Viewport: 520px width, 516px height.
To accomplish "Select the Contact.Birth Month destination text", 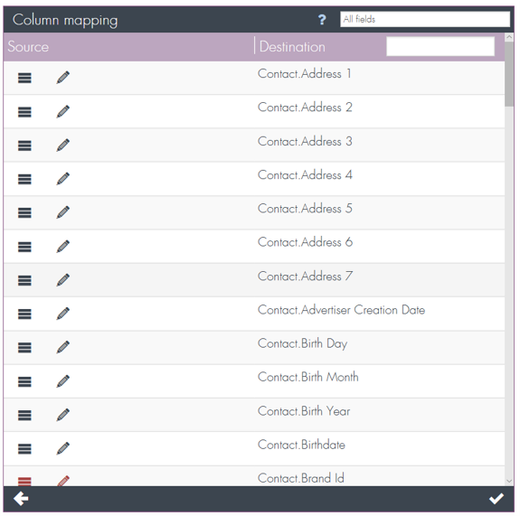I will [x=308, y=377].
